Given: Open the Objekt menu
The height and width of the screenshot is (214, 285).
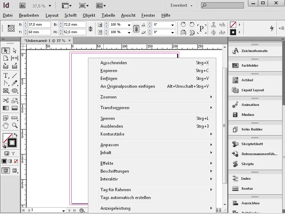Looking at the screenshot, I should (x=89, y=15).
